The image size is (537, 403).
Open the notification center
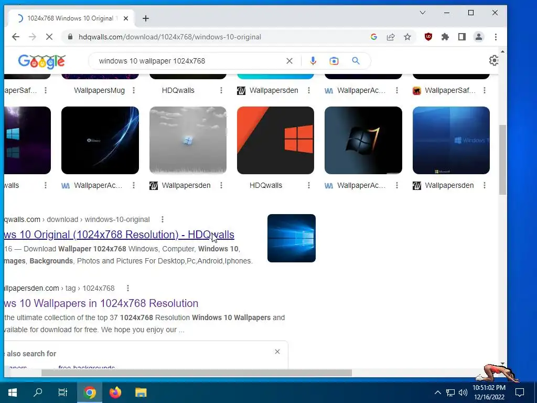coord(520,393)
